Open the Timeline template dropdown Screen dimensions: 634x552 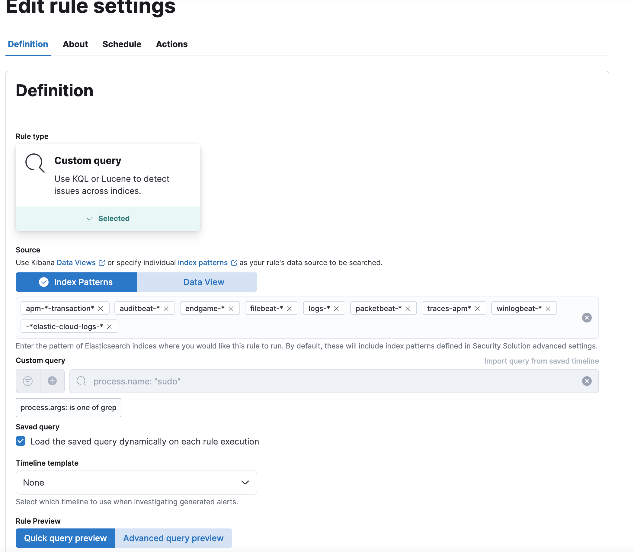[136, 482]
